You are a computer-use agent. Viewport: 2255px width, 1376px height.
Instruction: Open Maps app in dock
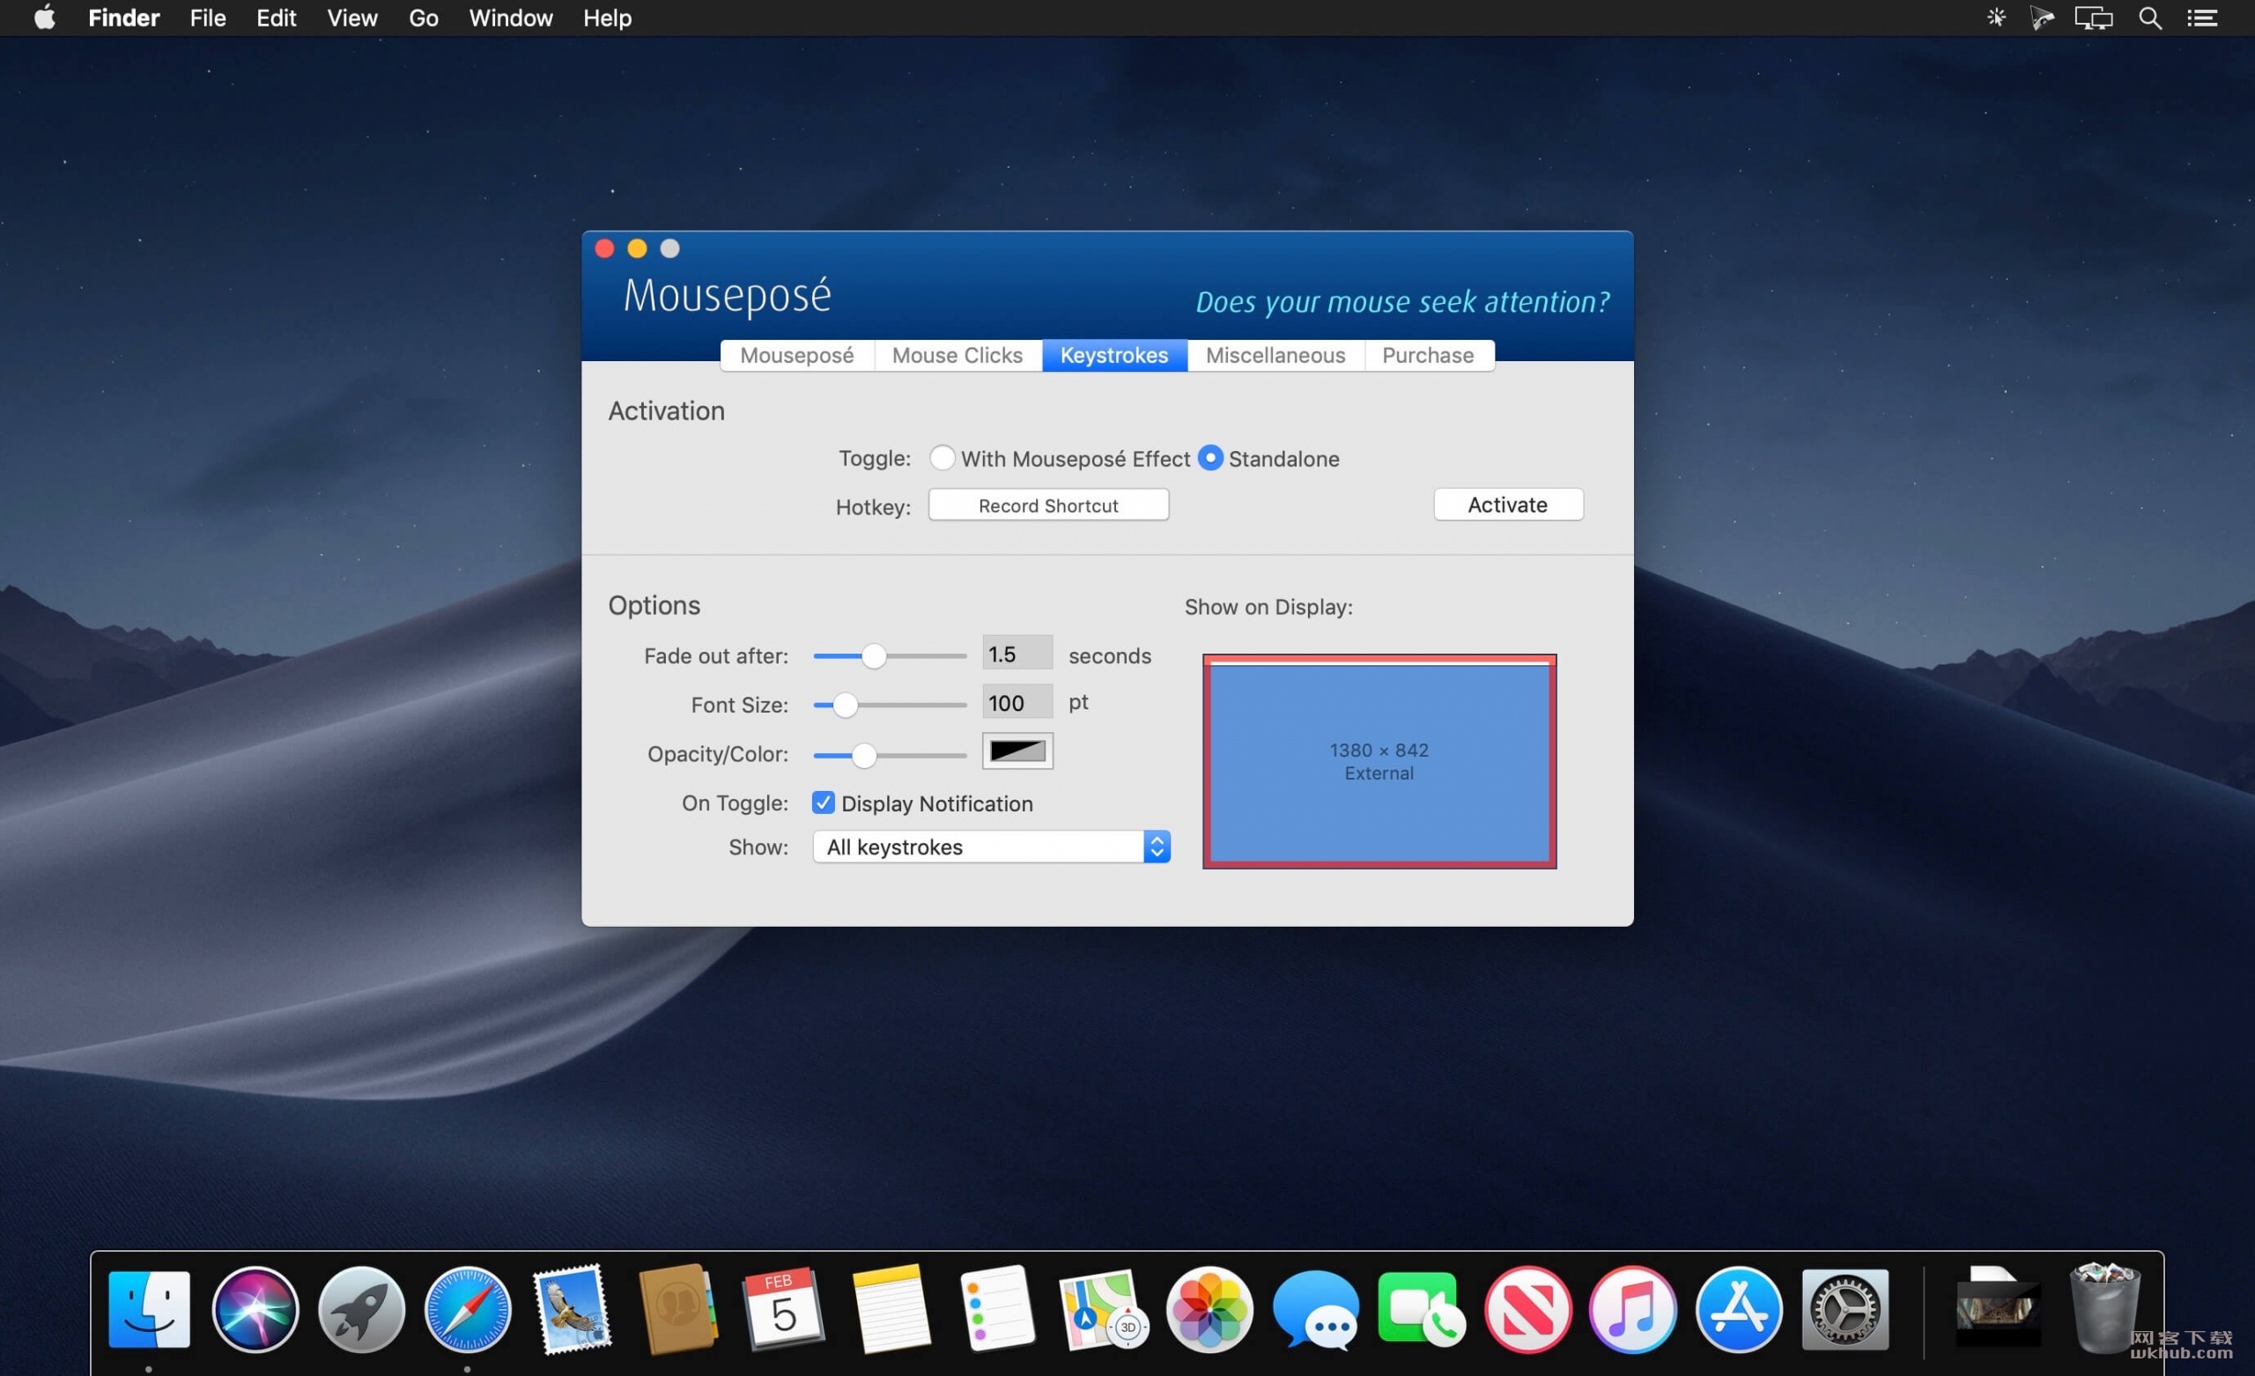tap(1103, 1309)
